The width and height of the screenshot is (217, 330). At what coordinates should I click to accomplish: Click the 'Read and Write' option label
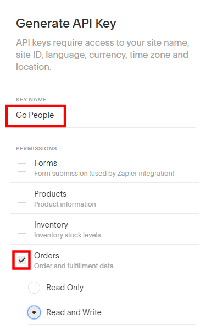(74, 312)
